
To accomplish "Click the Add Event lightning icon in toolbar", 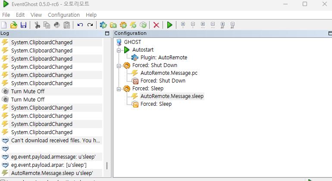I will point(133,25).
